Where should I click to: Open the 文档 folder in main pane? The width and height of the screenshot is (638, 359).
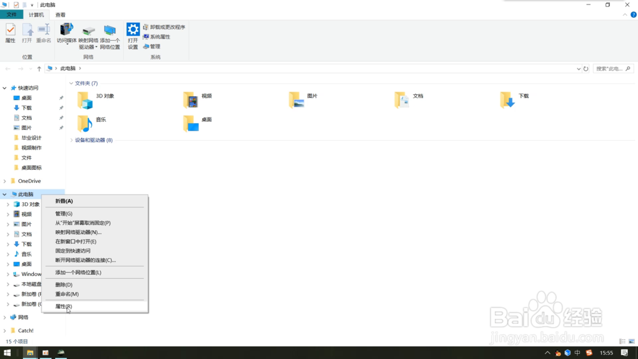point(401,100)
